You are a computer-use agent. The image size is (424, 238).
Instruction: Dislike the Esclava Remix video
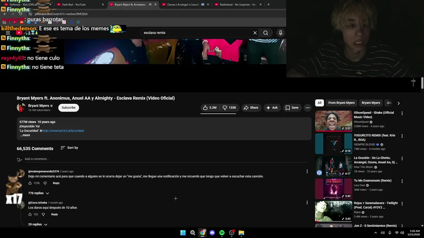click(x=229, y=107)
